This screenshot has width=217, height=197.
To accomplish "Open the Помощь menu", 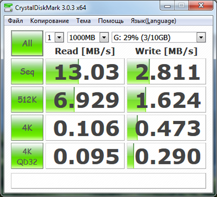I will pyautogui.click(x=111, y=21).
